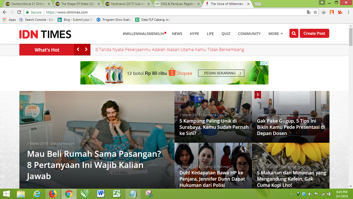Open Chrome's three-dot menu
This screenshot has height=199, width=353.
pyautogui.click(x=348, y=12)
